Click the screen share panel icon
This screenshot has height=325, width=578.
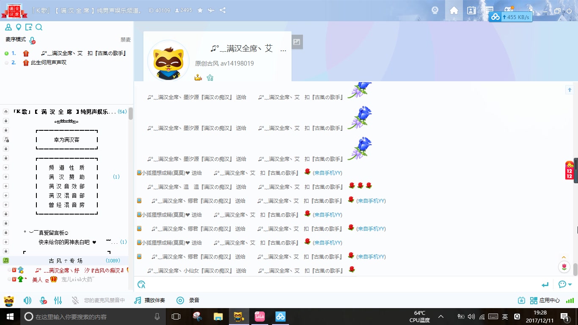tap(28, 28)
